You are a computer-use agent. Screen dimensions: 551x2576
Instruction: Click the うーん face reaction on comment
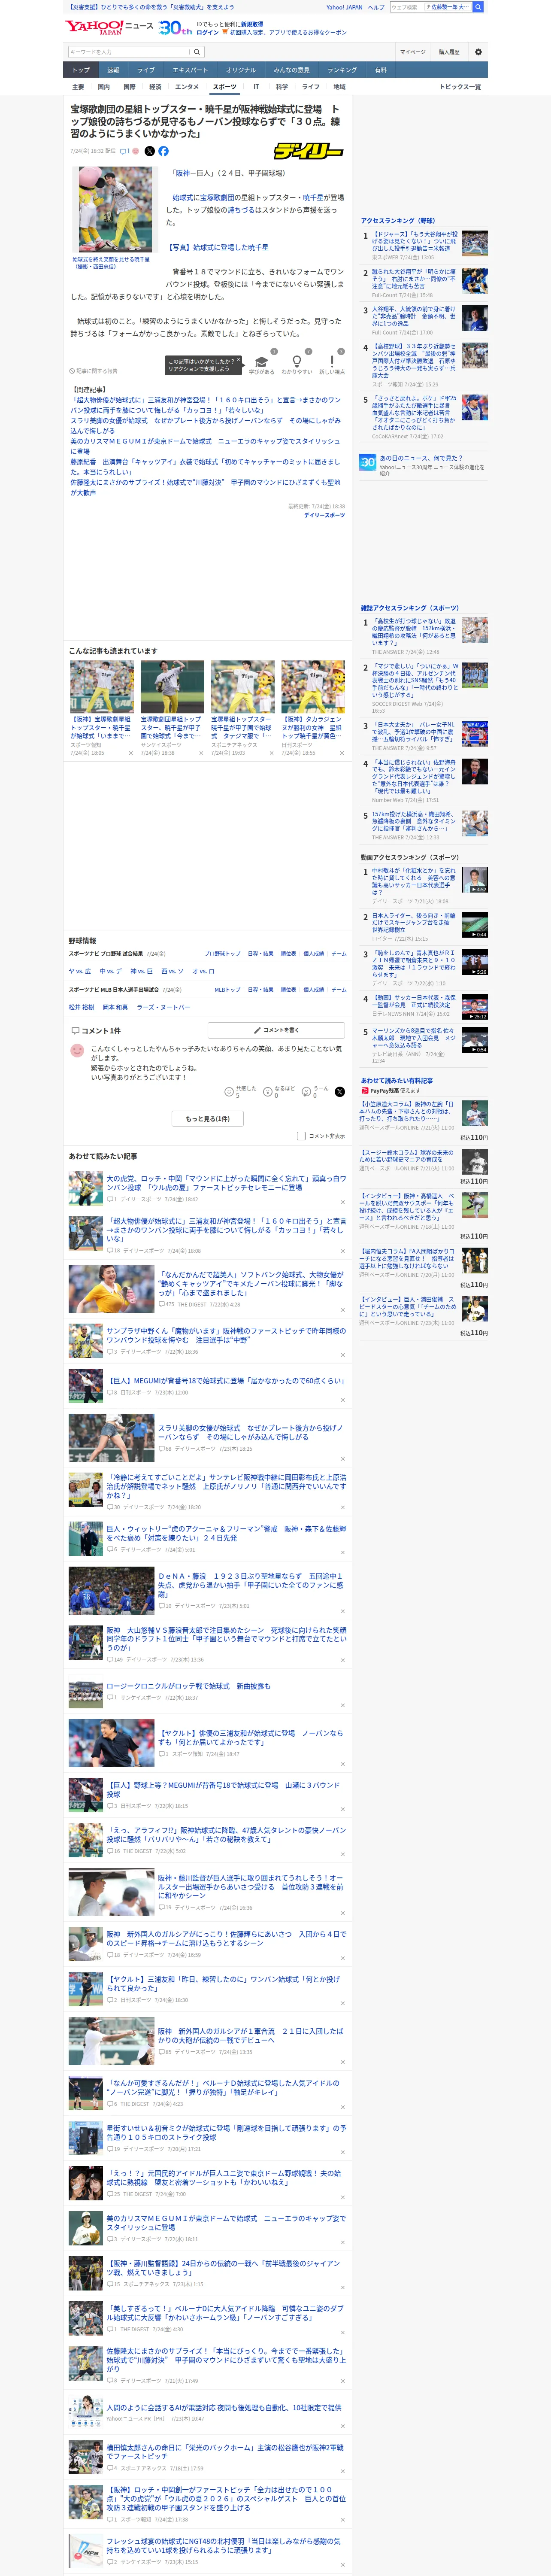pyautogui.click(x=307, y=1092)
